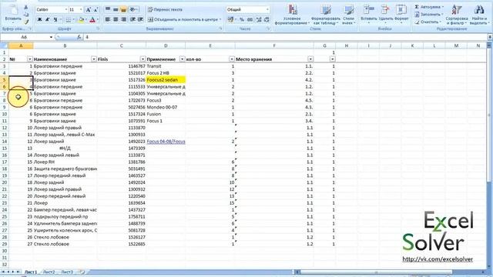Apply comma style (000) format
The image size is (493, 277).
click(x=250, y=20)
